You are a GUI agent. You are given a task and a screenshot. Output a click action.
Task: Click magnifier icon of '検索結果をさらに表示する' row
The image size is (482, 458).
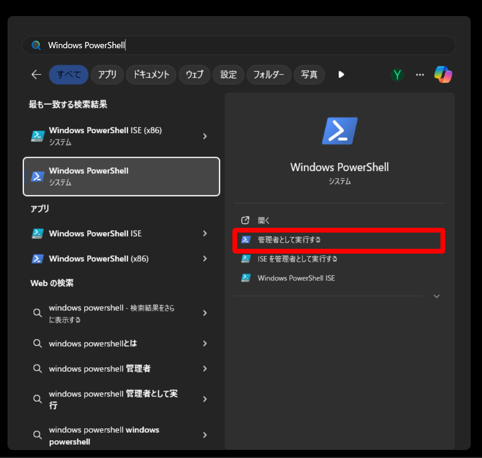(38, 313)
